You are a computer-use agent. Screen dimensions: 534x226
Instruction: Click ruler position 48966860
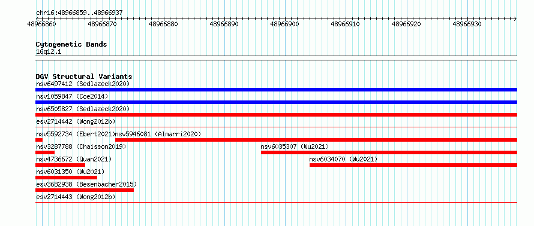[x=42, y=24]
